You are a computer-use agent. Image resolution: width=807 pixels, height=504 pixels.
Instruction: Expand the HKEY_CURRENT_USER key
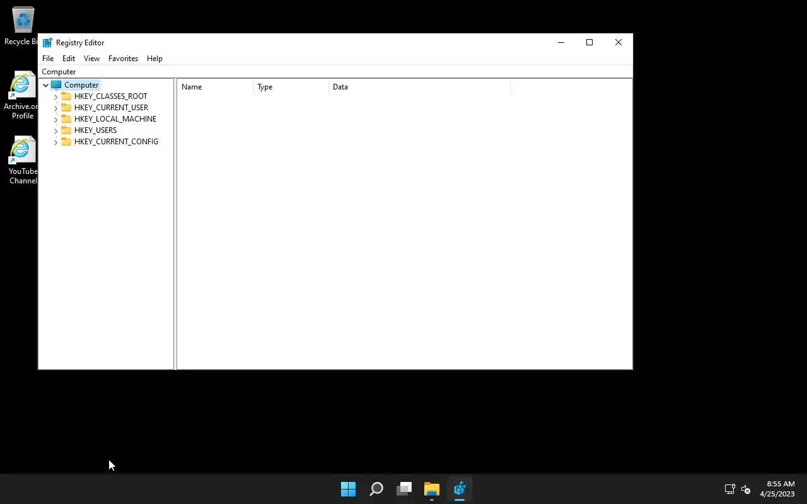point(55,108)
